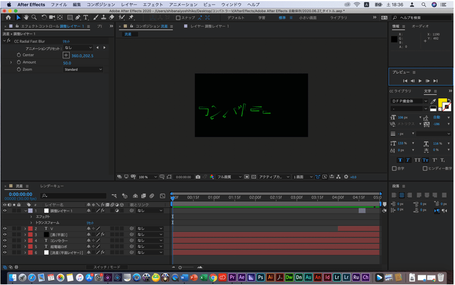Viewport: 455px width, 285px height.
Task: Click the red label color of layer 3
Action: 30,234
